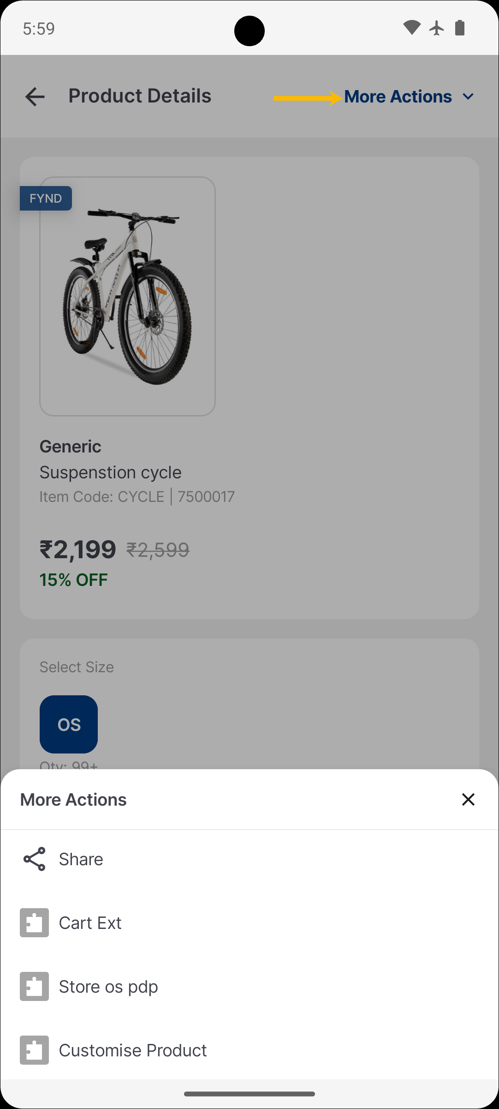Tap the ₹2,199 price text
Viewport: 499px width, 1109px height.
(x=78, y=549)
